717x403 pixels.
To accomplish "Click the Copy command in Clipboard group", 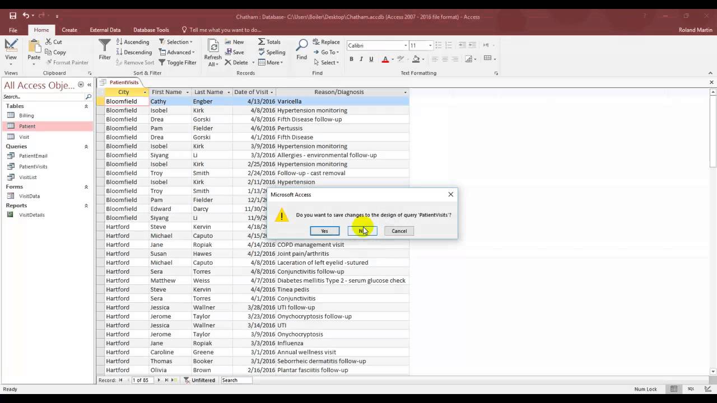I will click(x=55, y=53).
